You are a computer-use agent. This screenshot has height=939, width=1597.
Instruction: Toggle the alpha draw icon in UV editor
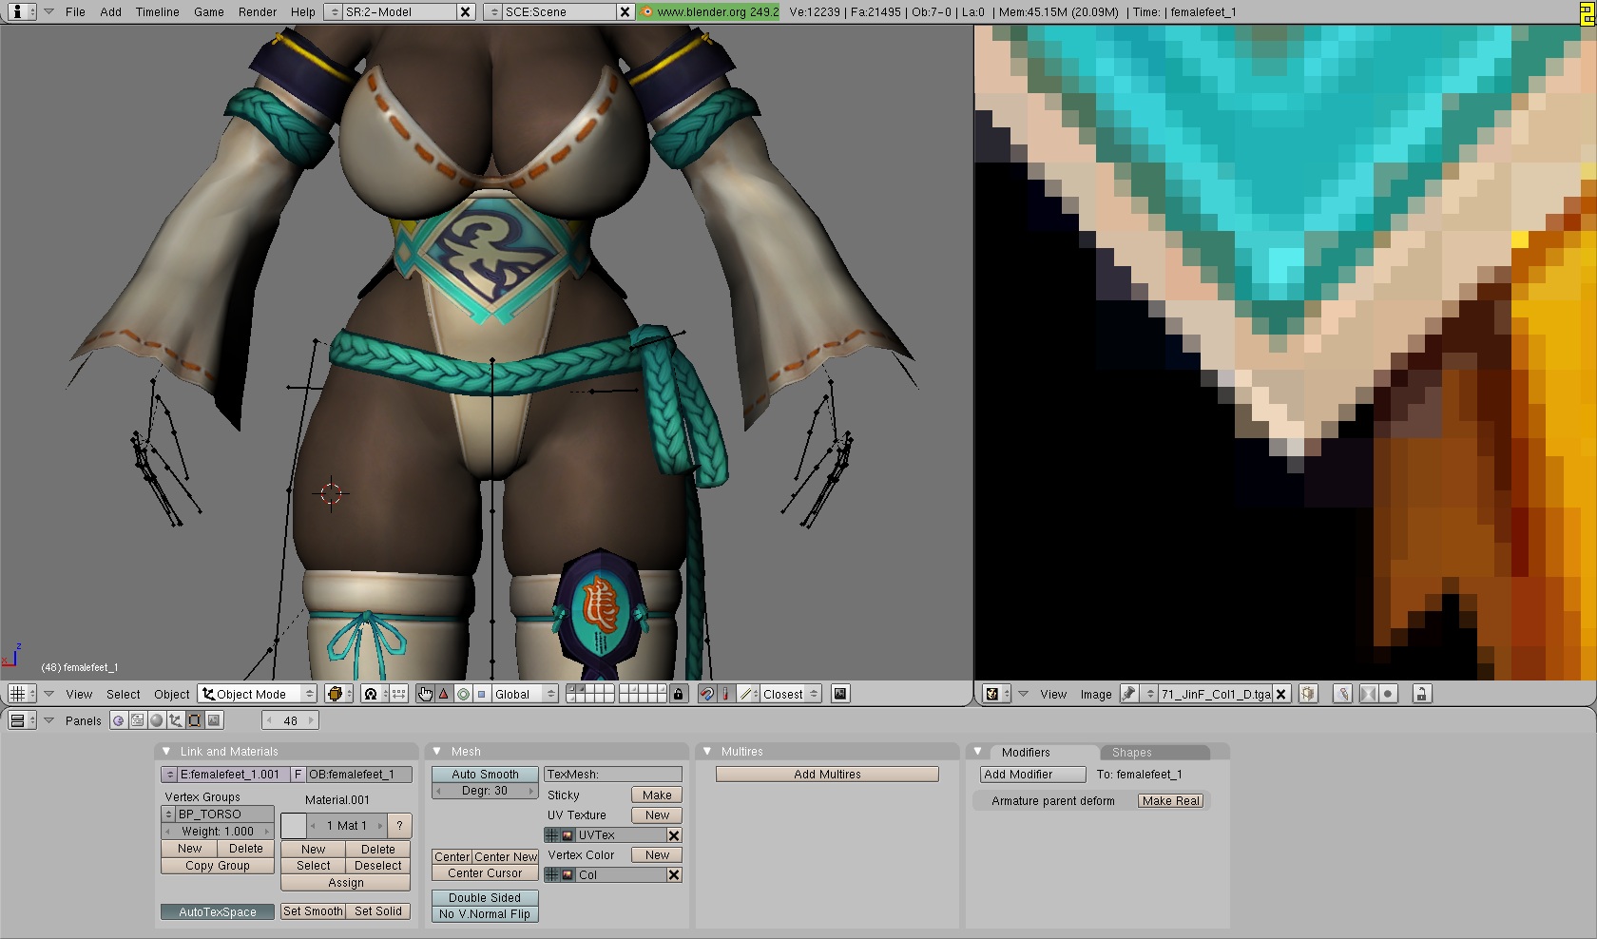[1368, 694]
